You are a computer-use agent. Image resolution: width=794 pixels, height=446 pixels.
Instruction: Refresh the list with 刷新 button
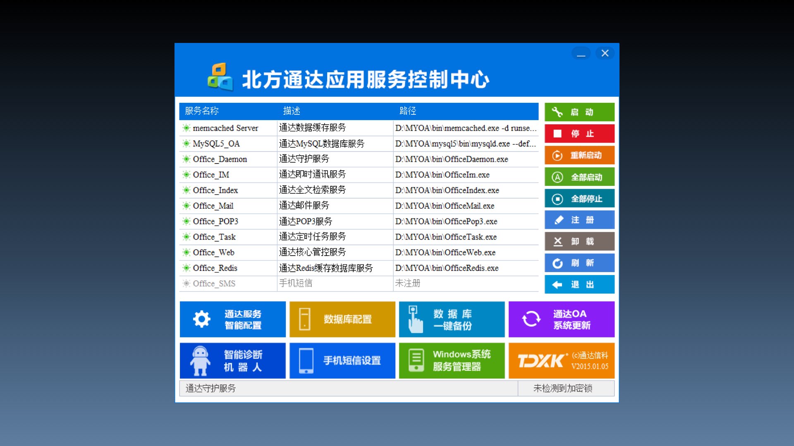pyautogui.click(x=579, y=263)
